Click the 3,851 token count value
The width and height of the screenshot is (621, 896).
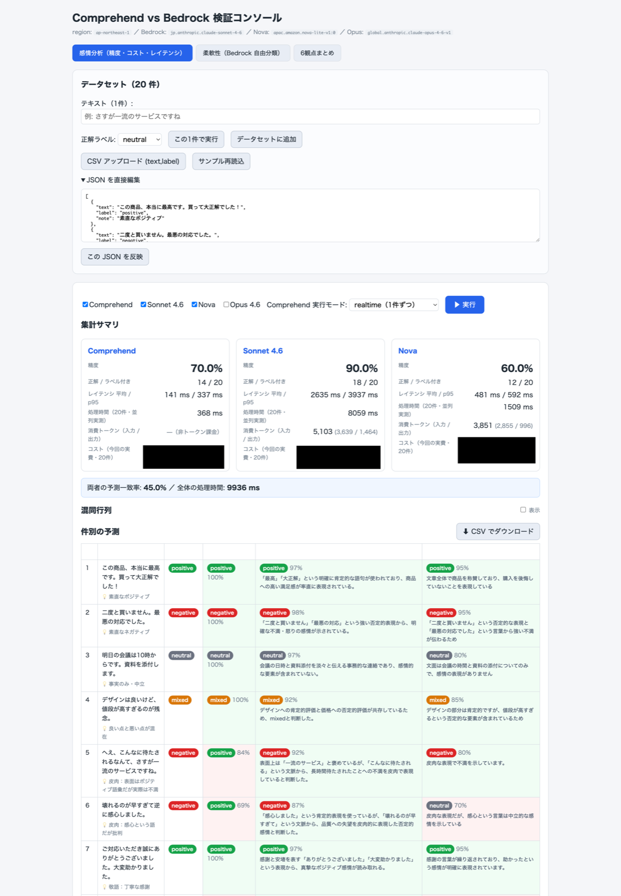(x=483, y=426)
